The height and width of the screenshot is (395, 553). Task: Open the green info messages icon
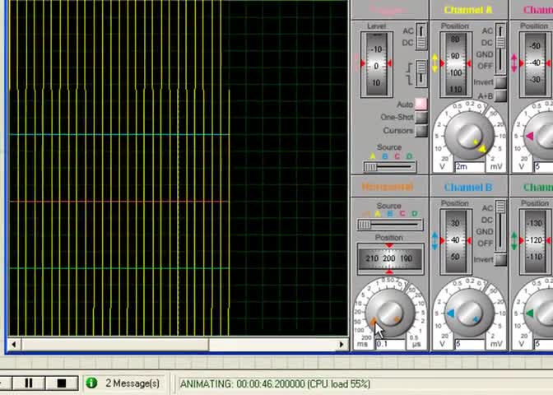coord(91,383)
